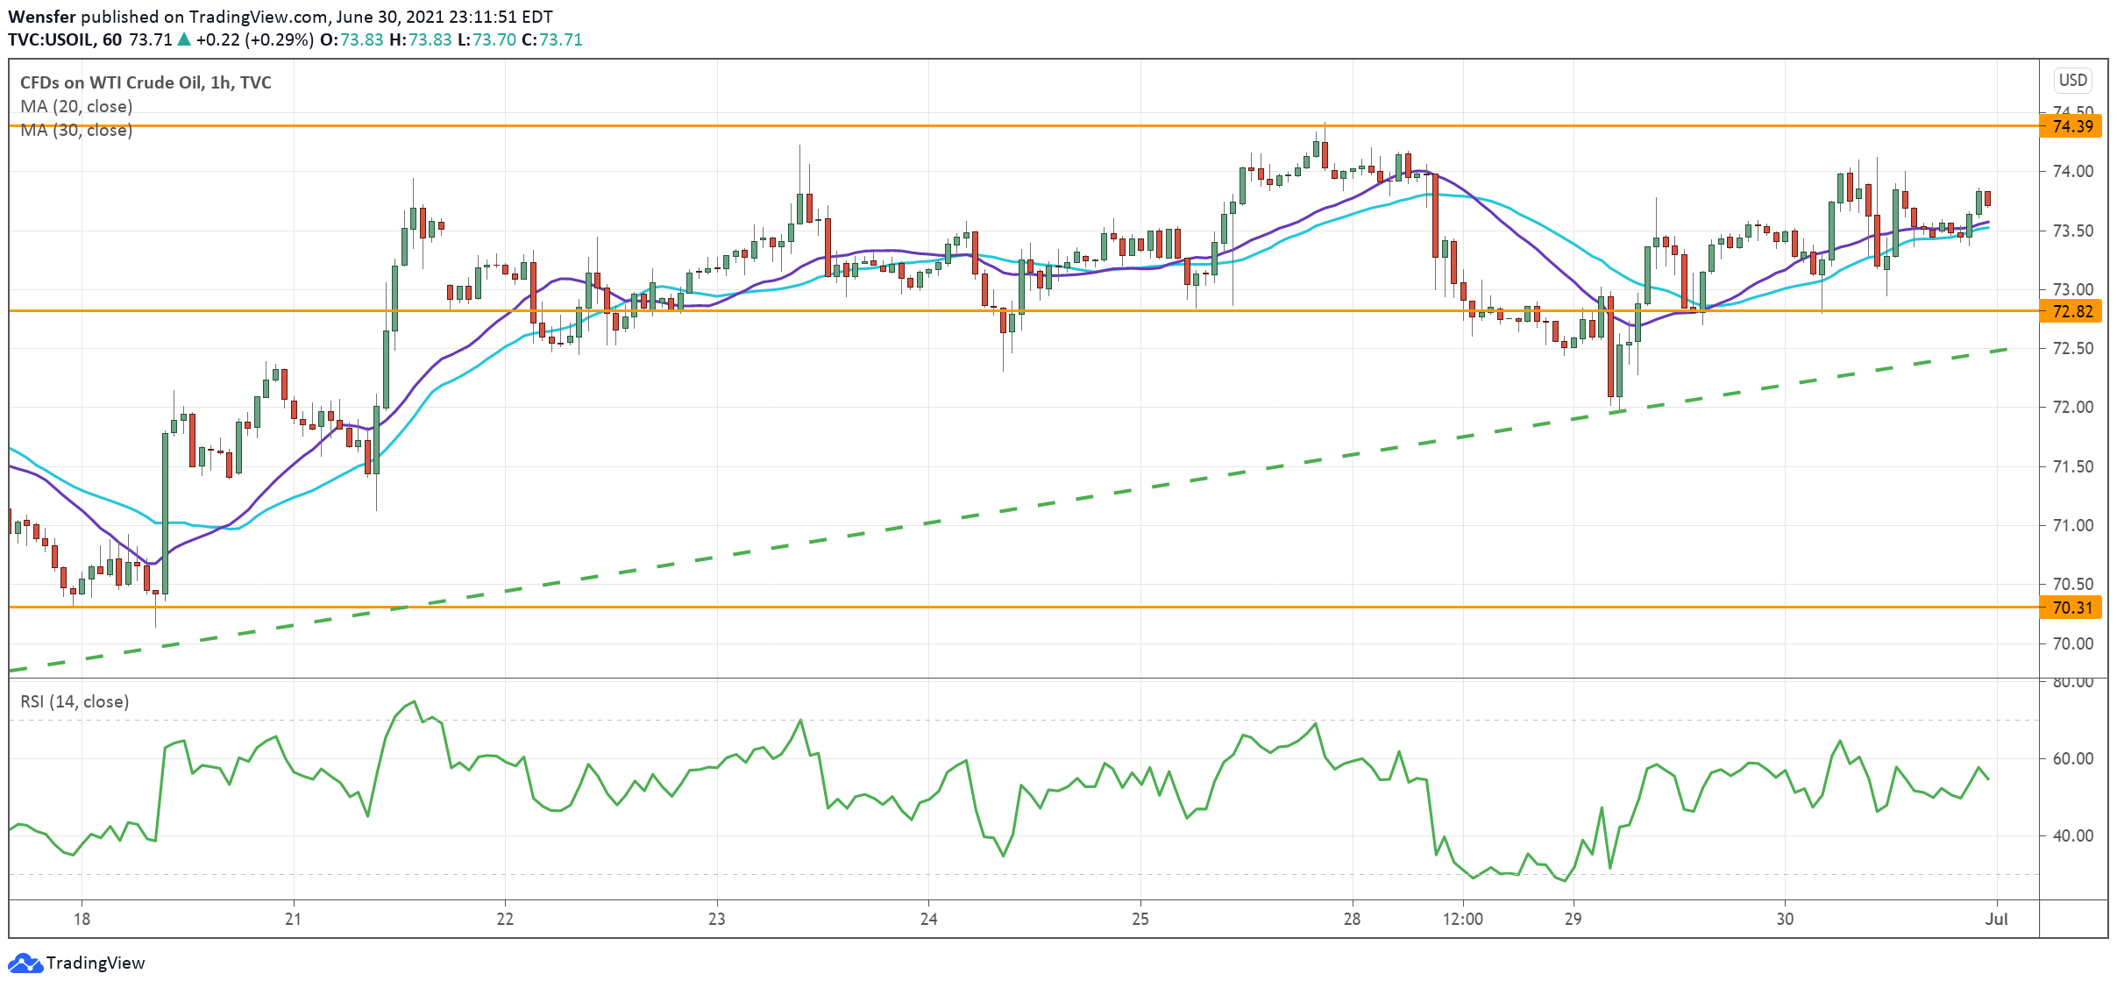Toggle the RSI (14, close) indicator legend
The image size is (2117, 988).
point(75,702)
